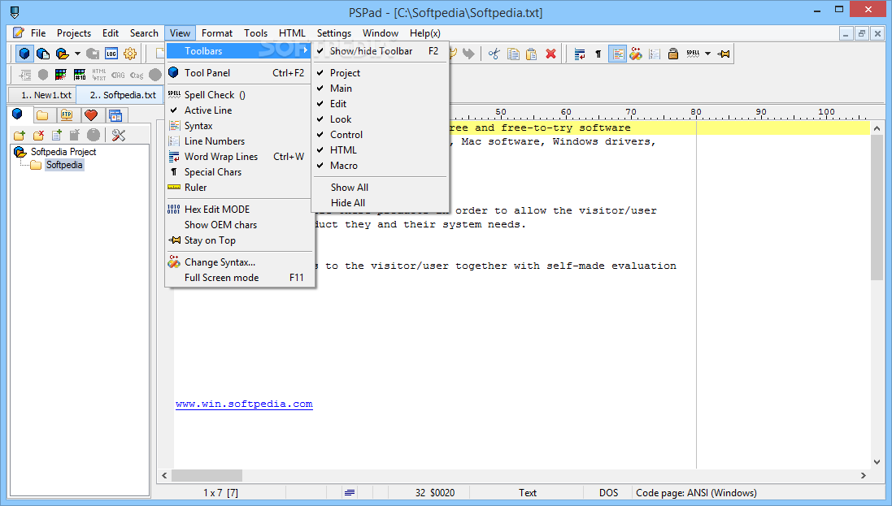The image size is (892, 506).
Task: Select Line Numbers menu item
Action: (x=240, y=141)
